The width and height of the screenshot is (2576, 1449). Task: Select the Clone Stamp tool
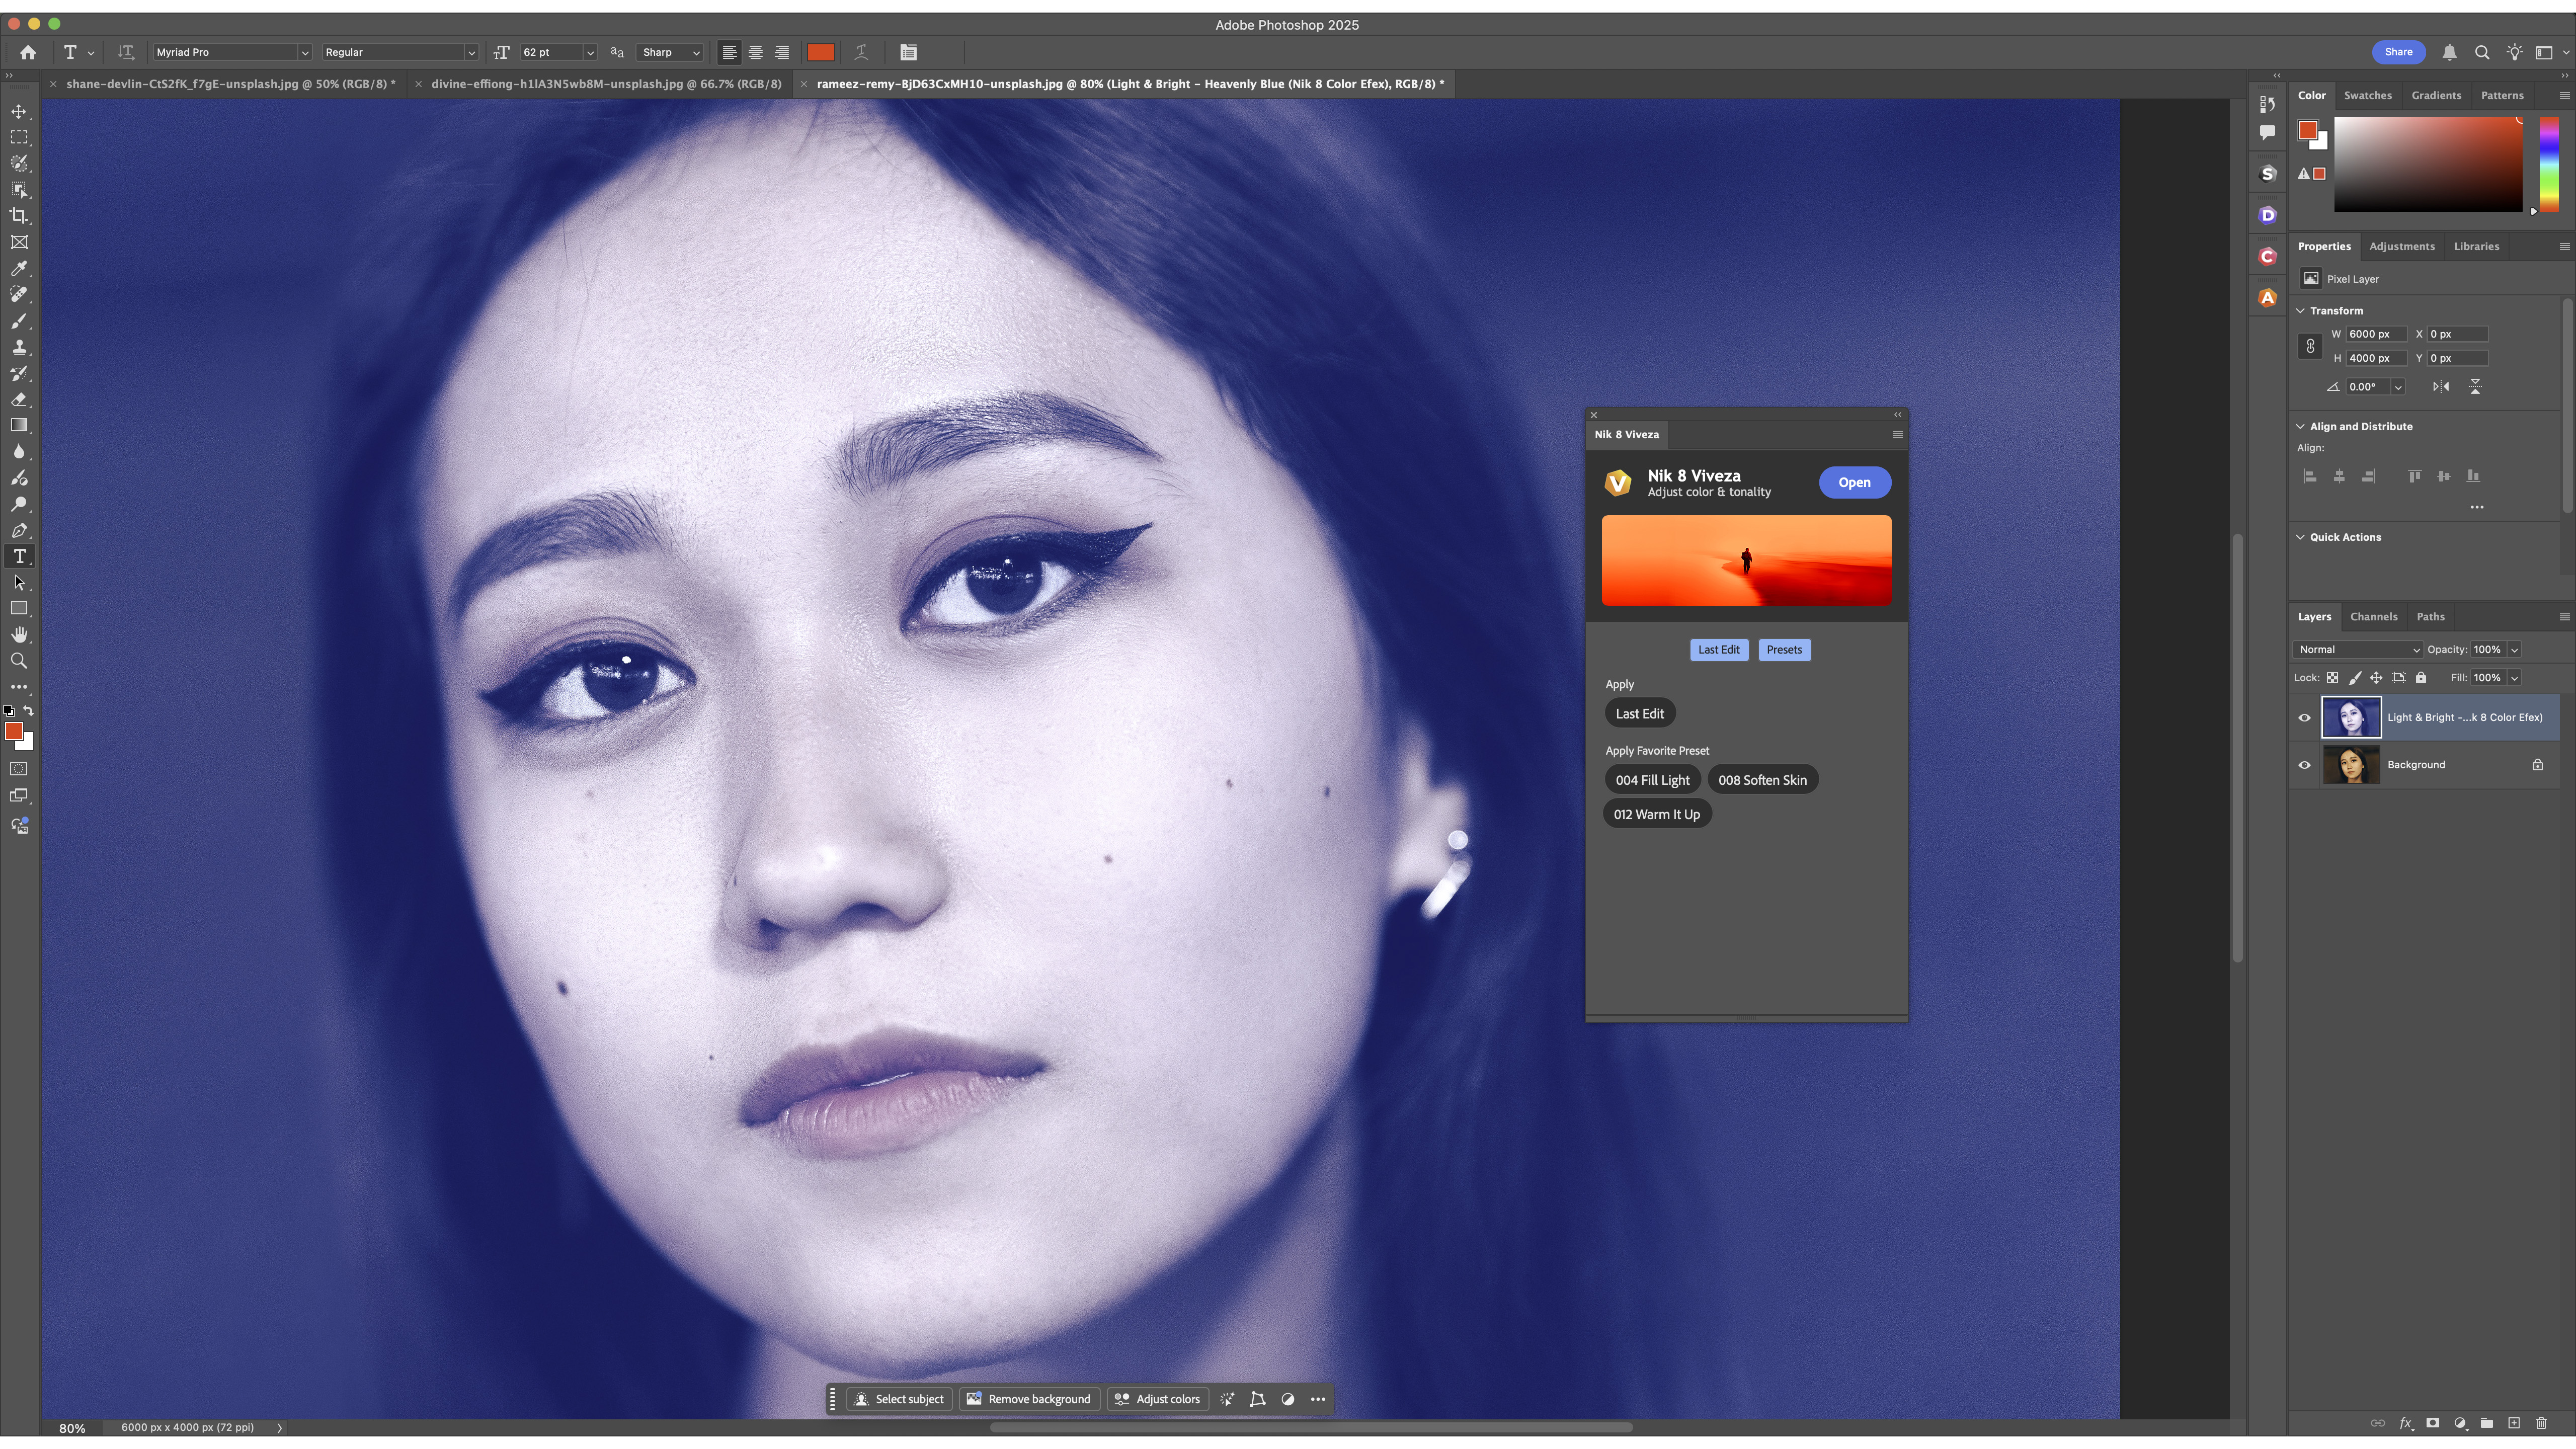19,347
